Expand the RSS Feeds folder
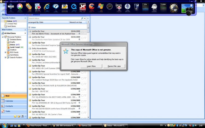The width and height of the screenshot is (205, 128). pos(5,52)
